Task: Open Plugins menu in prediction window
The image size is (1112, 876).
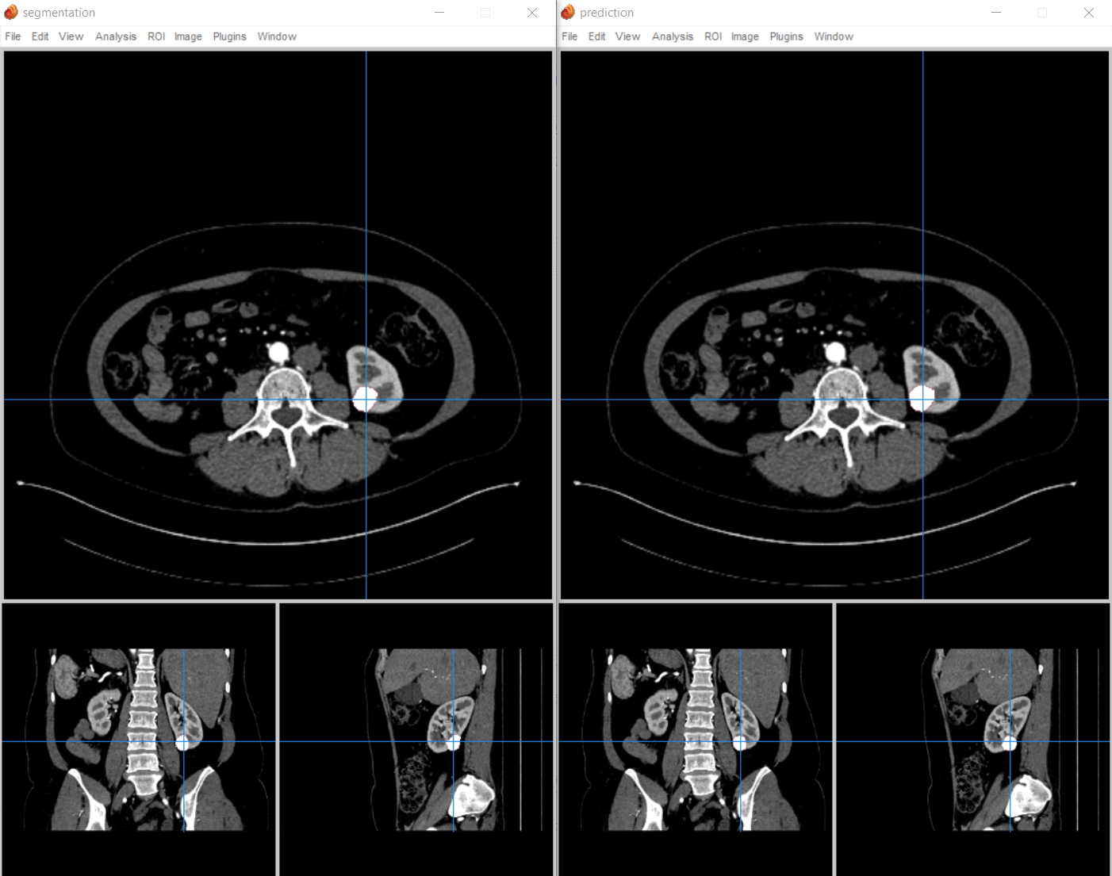Action: [786, 36]
